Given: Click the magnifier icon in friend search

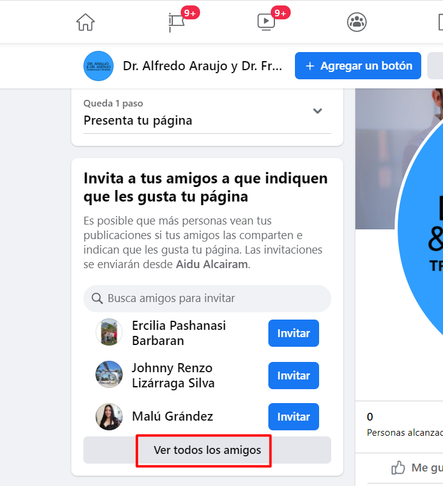Looking at the screenshot, I should tap(97, 298).
